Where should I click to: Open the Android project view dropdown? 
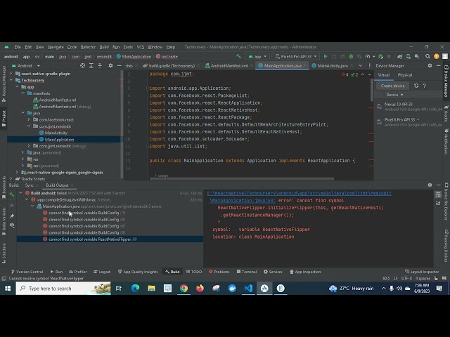(25, 66)
